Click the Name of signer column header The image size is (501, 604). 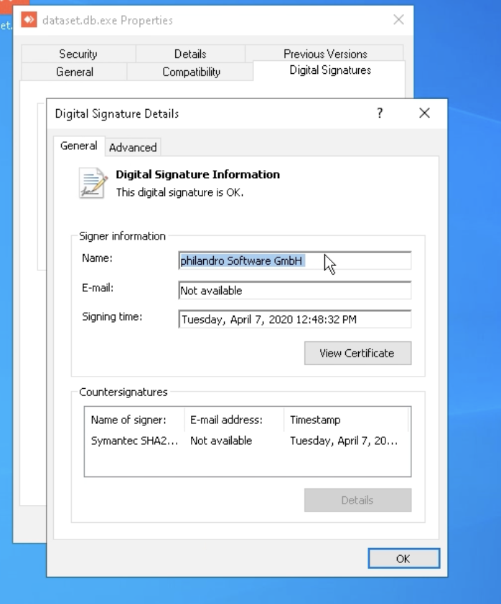pos(128,420)
